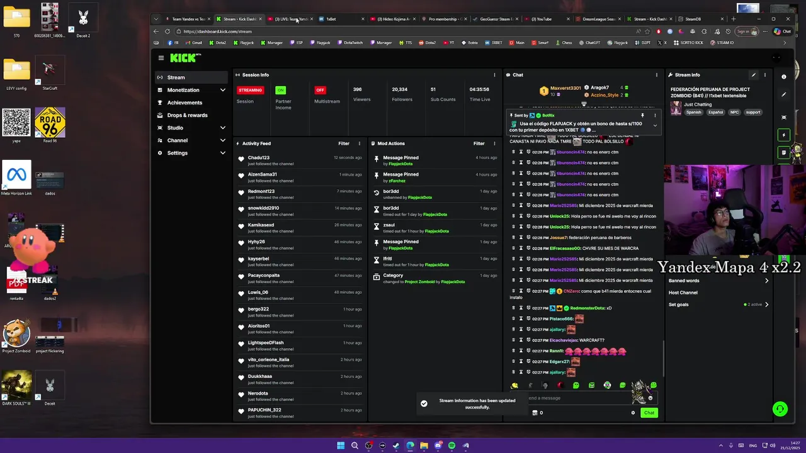Open pinned message three-dot options
Image resolution: width=806 pixels, height=453 pixels.
[x=655, y=115]
